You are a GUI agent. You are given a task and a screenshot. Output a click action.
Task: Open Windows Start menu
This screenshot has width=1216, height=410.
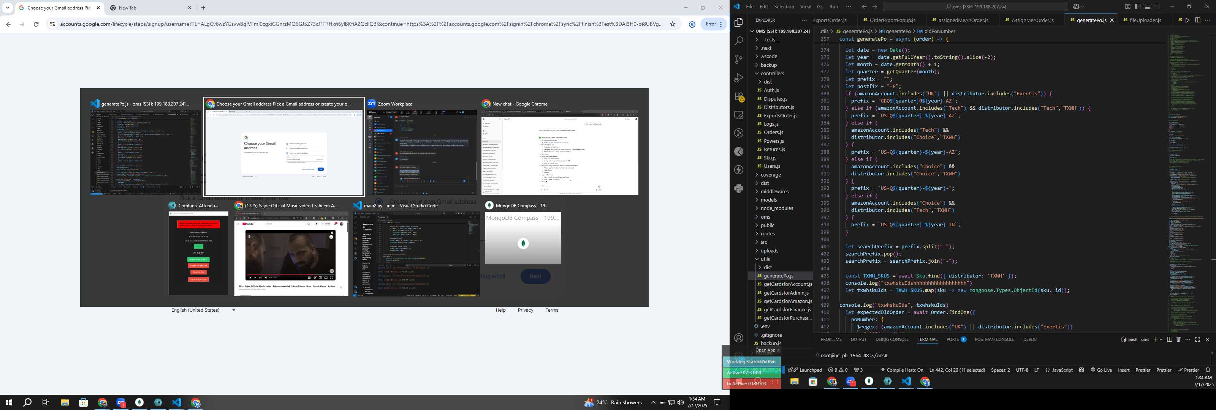[8, 402]
